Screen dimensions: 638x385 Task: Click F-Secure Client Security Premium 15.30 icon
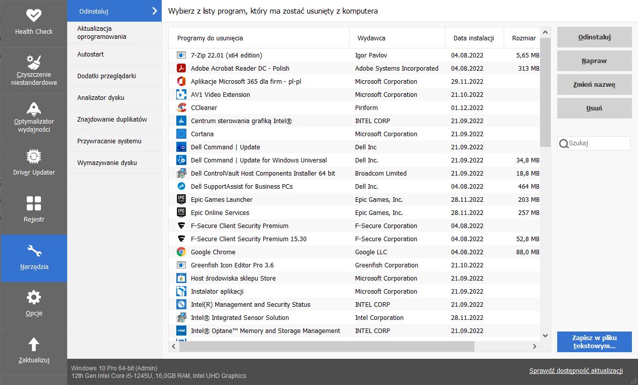(181, 239)
